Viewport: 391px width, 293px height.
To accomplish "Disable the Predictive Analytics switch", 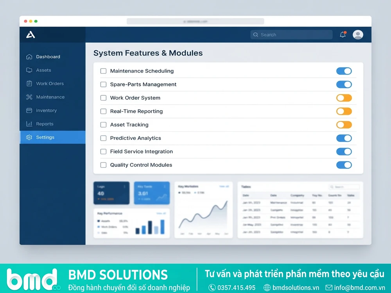I will click(344, 138).
